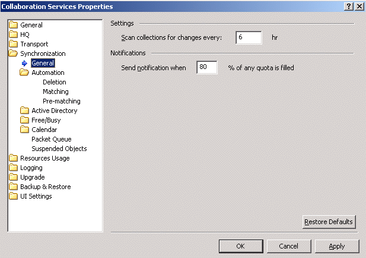Confirm the dialog with OK
366x258 pixels.
pyautogui.click(x=240, y=246)
